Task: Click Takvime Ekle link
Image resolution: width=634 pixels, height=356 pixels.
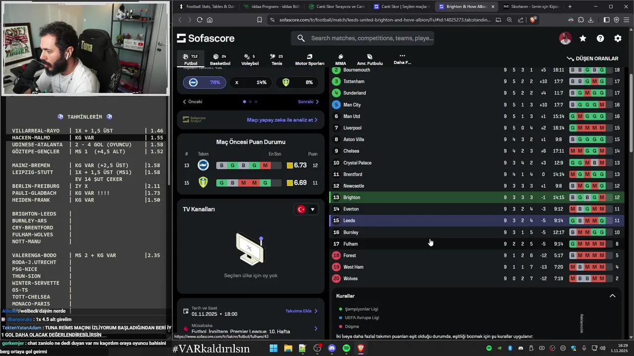Action: tap(301, 311)
